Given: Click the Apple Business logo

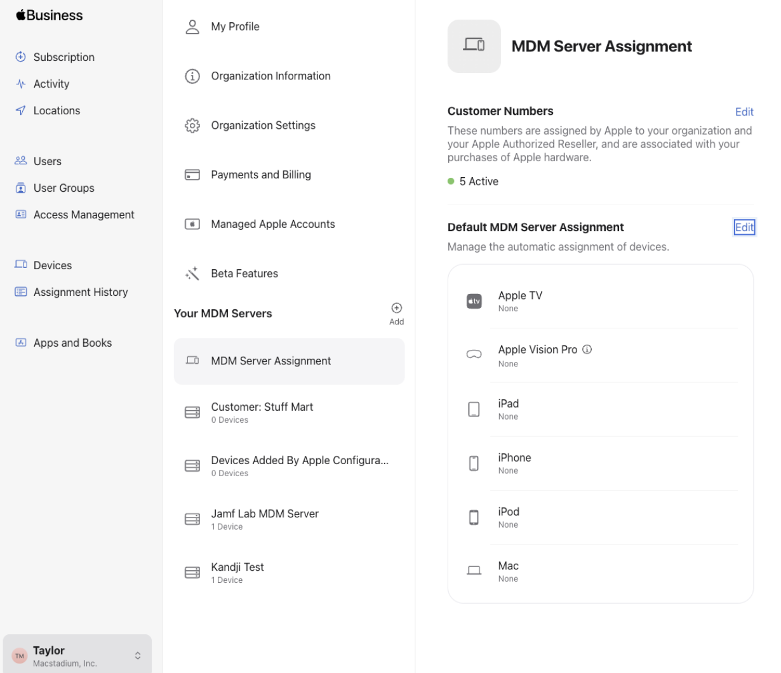Looking at the screenshot, I should click(x=50, y=15).
